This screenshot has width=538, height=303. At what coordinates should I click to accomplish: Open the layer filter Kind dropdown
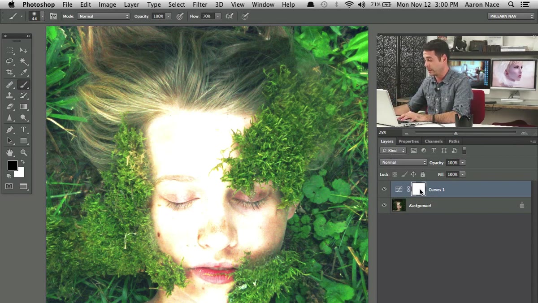point(393,151)
